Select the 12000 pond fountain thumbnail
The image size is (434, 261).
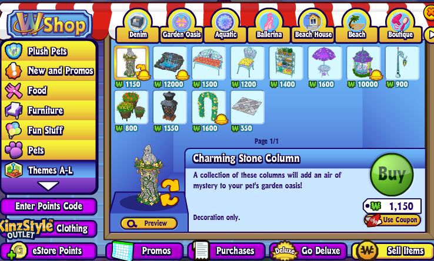pyautogui.click(x=170, y=63)
